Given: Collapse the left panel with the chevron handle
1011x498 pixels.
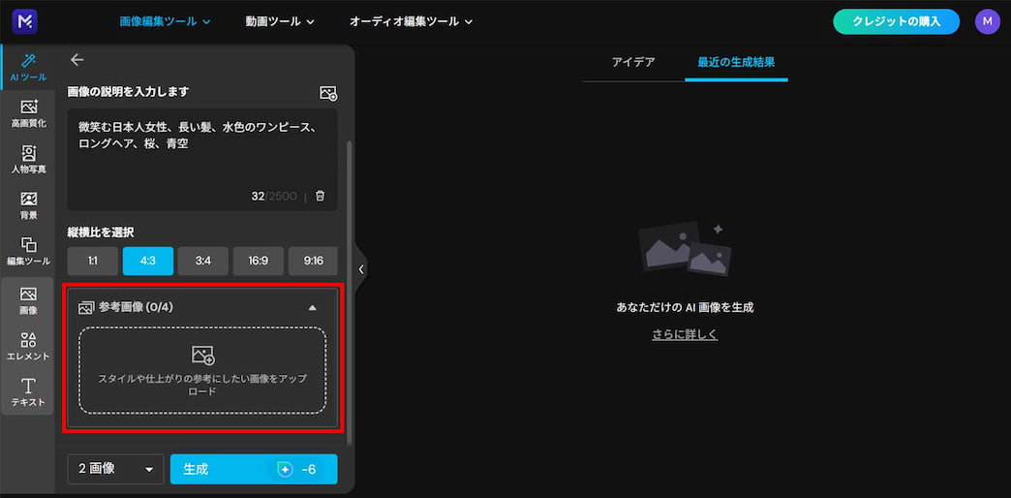Looking at the screenshot, I should point(361,269).
